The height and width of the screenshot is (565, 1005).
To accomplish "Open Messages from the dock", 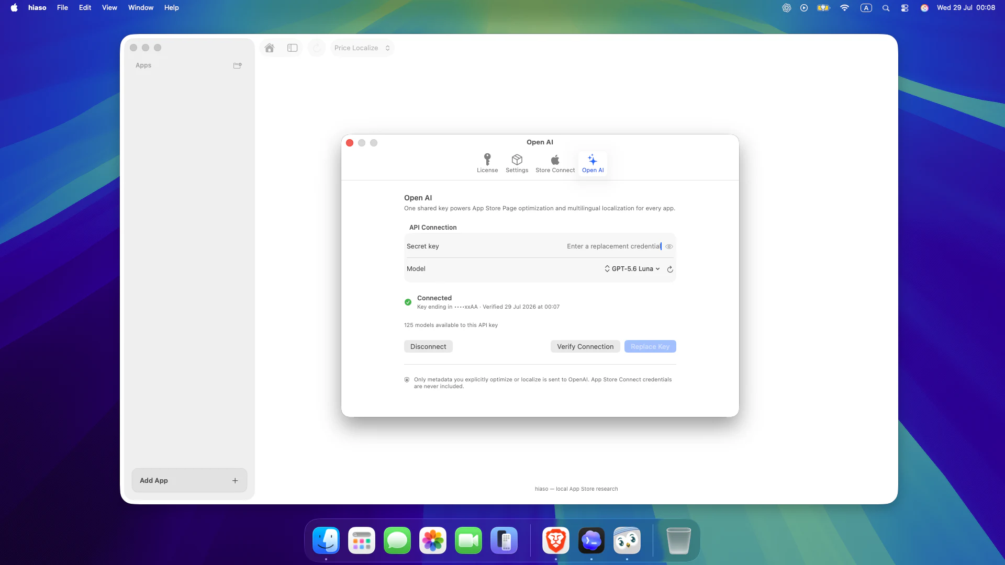I will (x=397, y=540).
